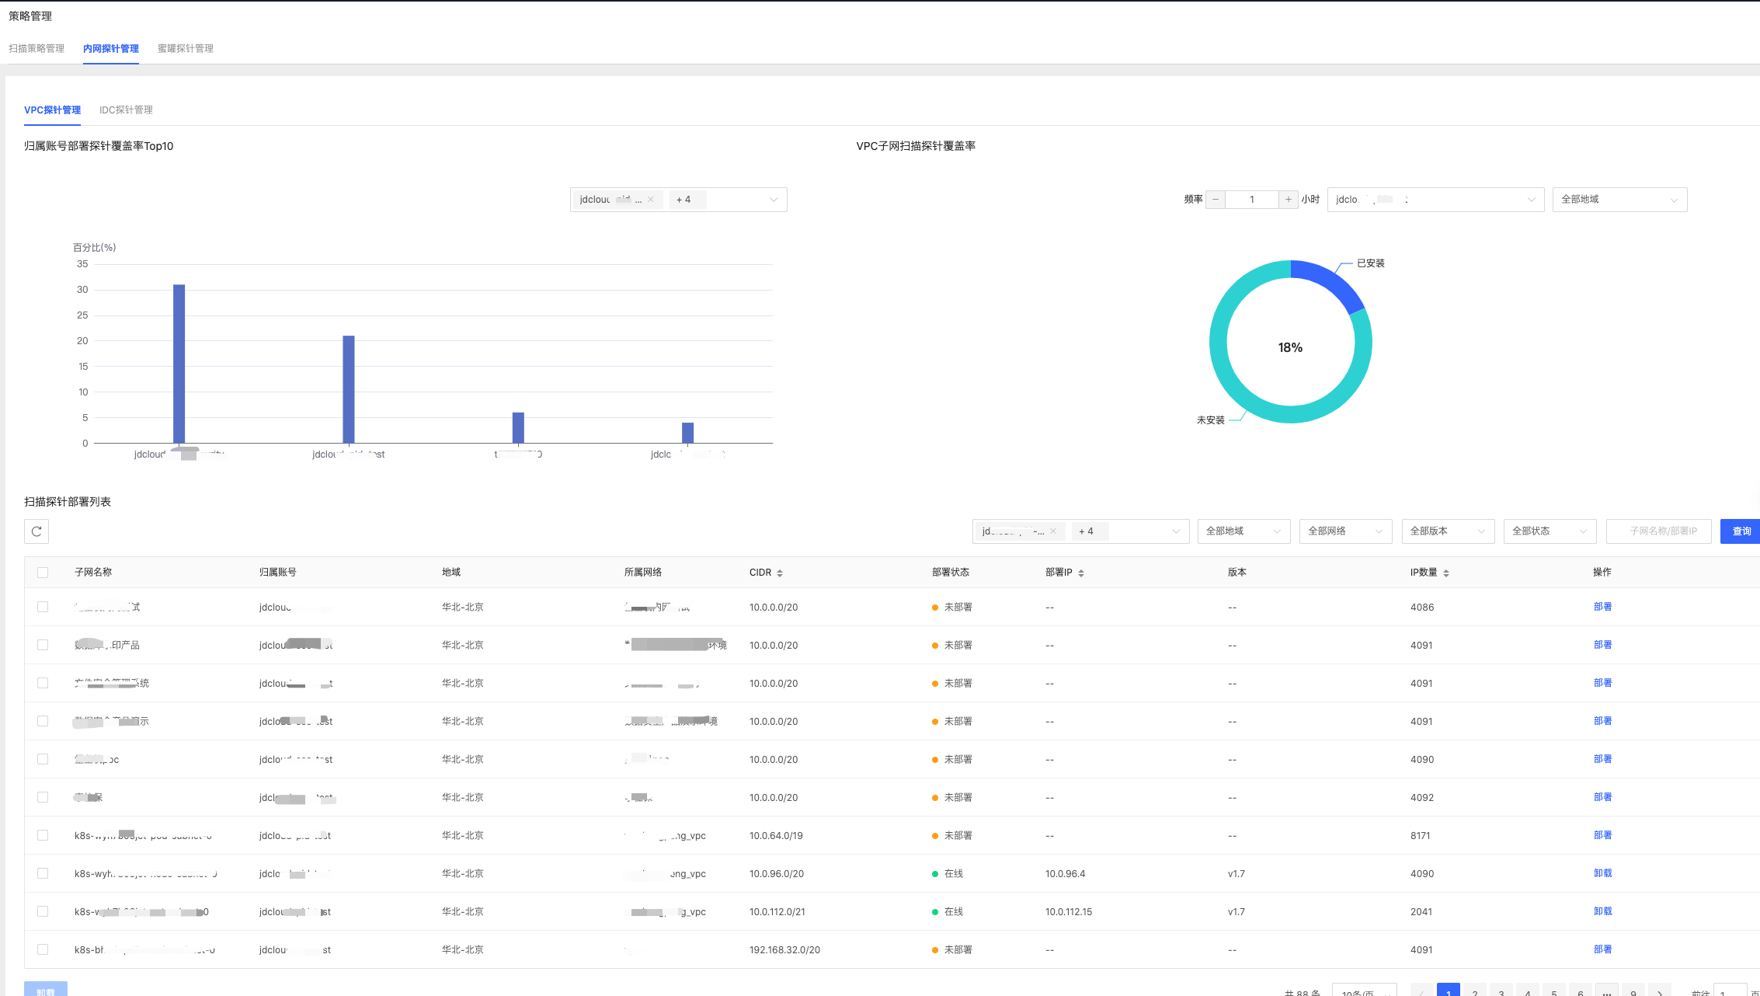Click the 子网名称 column header
1760x996 pixels.
93,573
